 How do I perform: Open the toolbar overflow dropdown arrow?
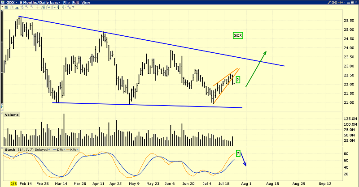click(73, 7)
